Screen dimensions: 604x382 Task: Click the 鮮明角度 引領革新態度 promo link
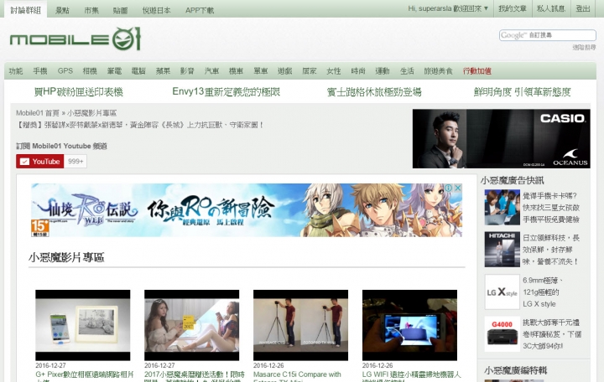point(523,92)
